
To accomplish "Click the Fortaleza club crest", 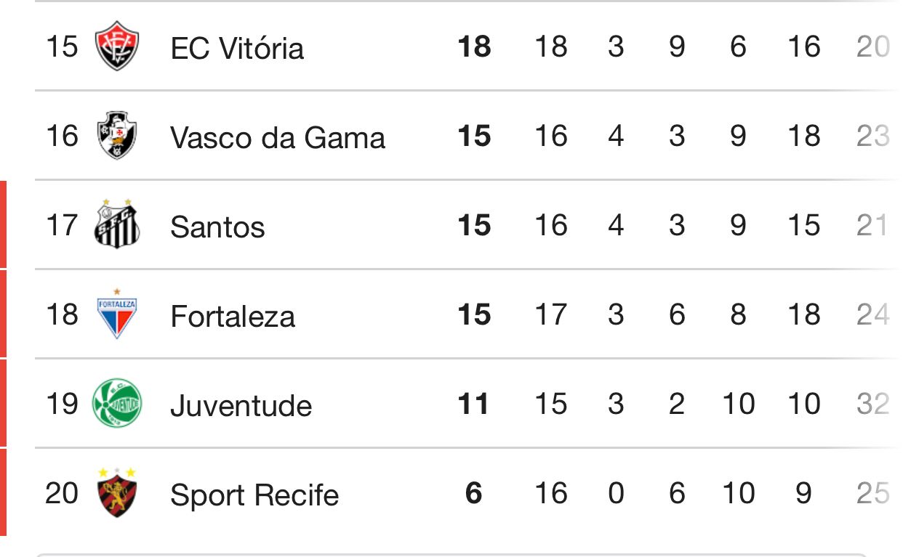I will click(117, 314).
